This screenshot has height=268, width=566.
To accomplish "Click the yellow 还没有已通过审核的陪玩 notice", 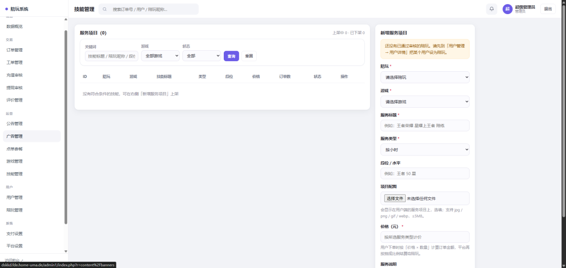I will [425, 49].
